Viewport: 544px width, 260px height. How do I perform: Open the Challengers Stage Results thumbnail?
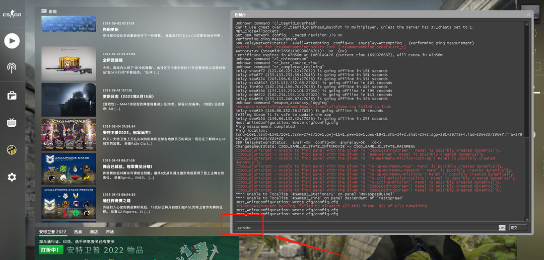69,203
